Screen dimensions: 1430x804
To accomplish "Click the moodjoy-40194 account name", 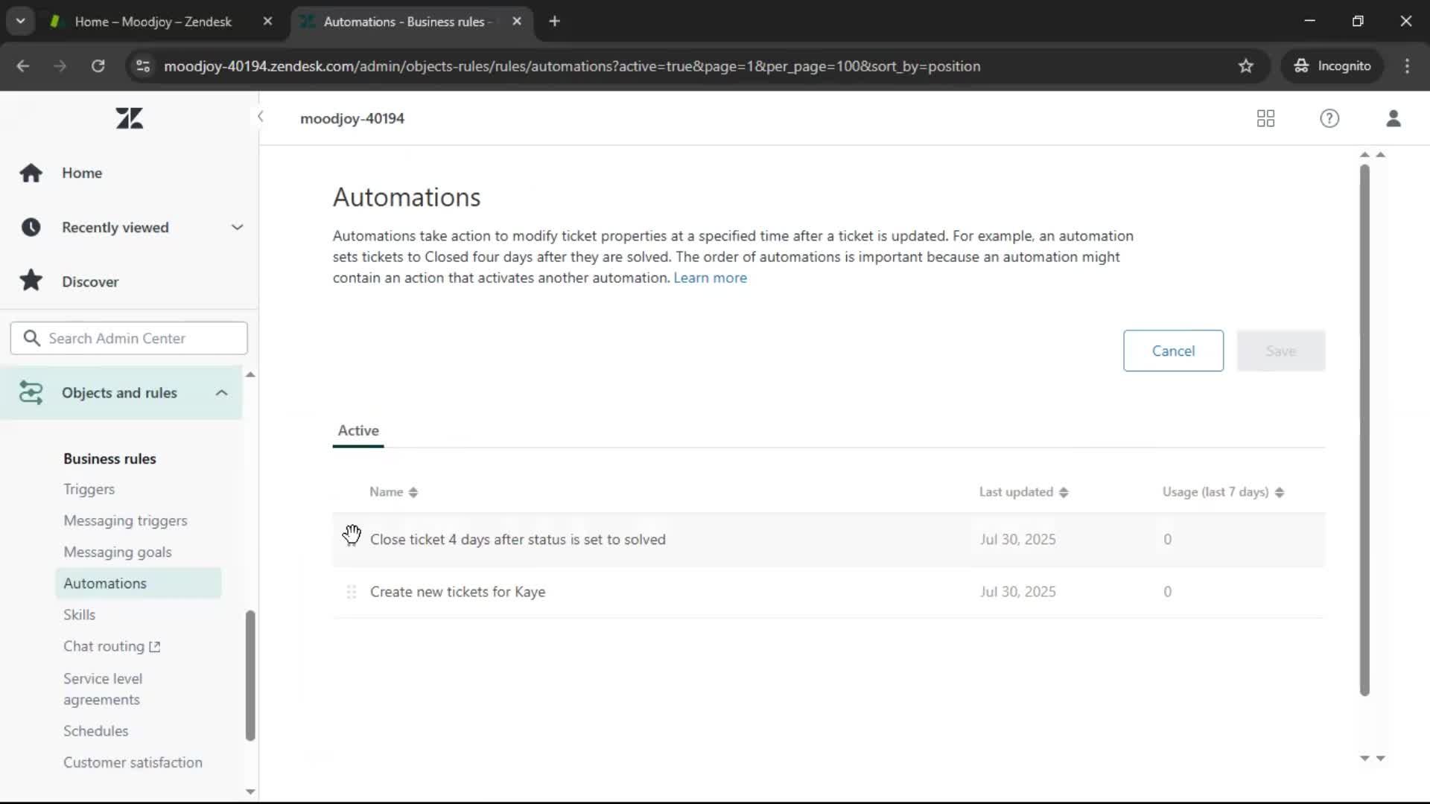I will [x=352, y=118].
